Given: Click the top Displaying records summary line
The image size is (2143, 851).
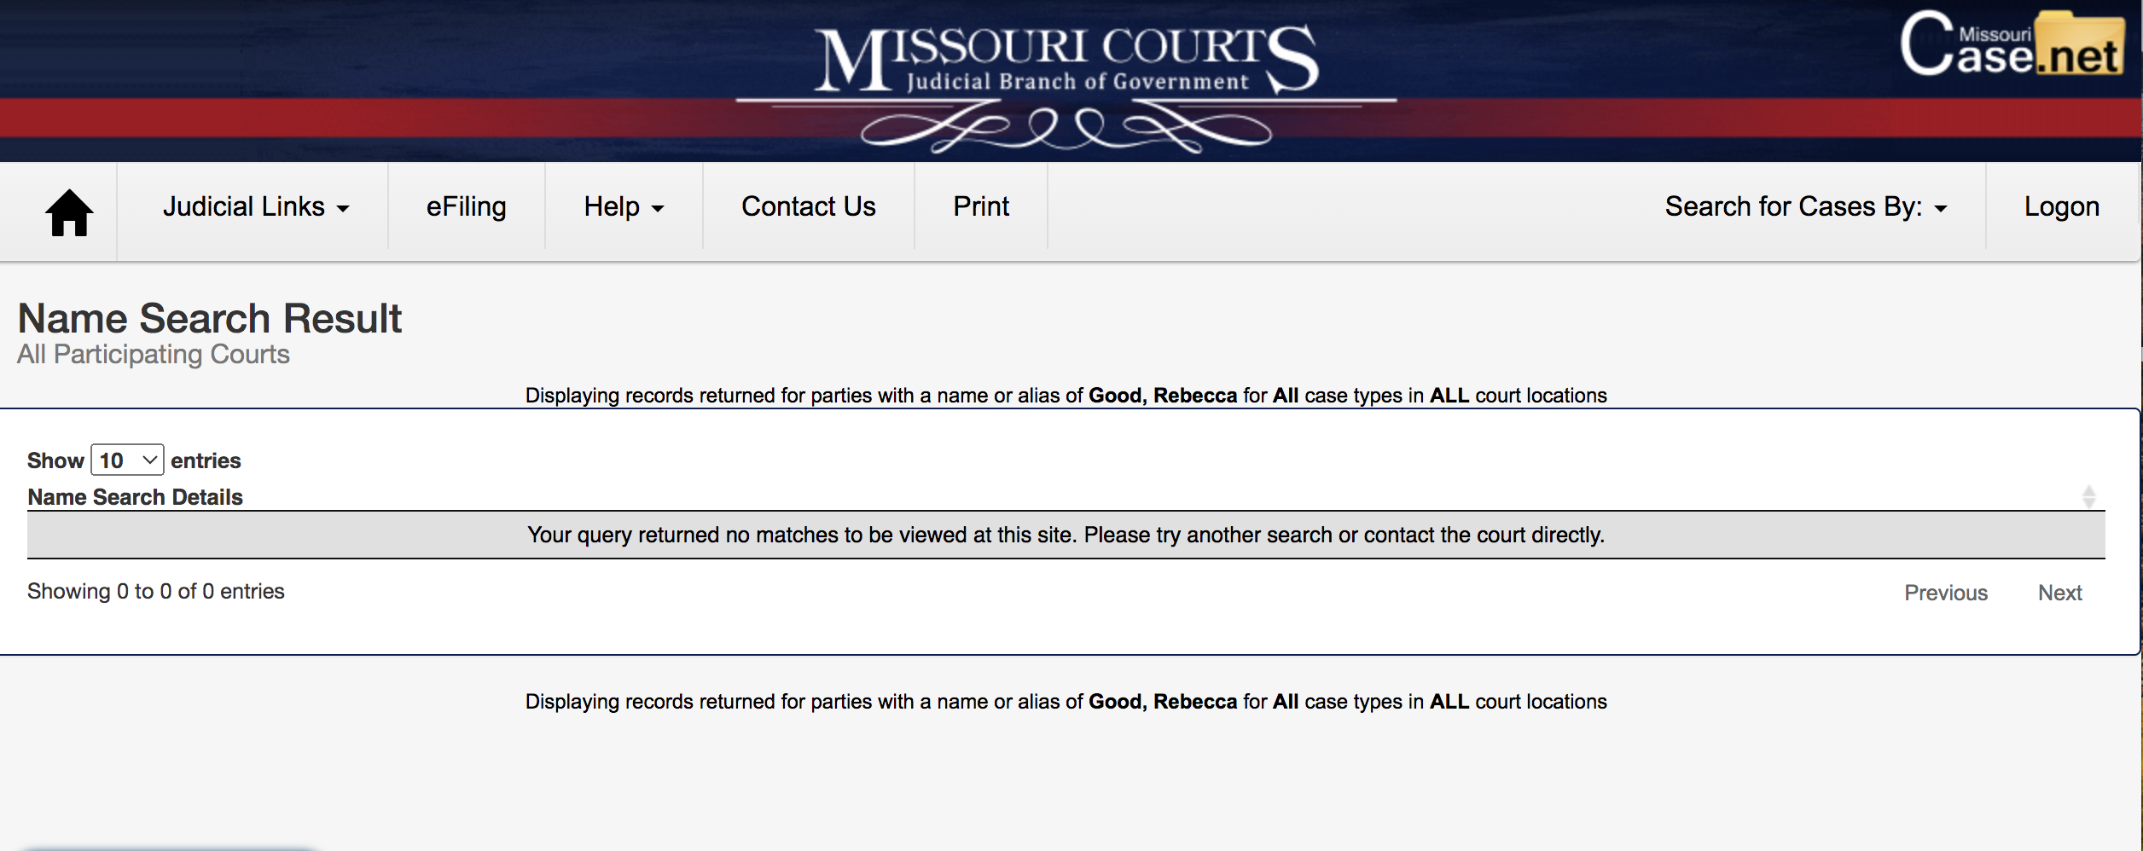Looking at the screenshot, I should 1066,396.
